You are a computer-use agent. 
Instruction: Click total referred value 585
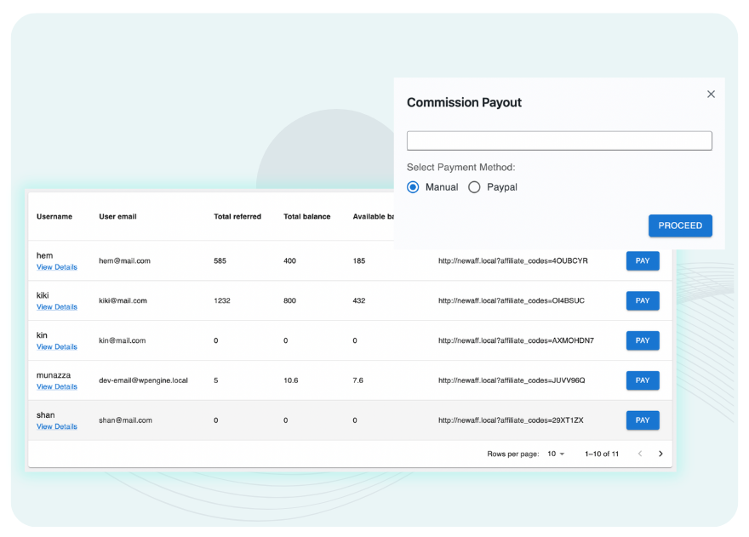coord(220,261)
